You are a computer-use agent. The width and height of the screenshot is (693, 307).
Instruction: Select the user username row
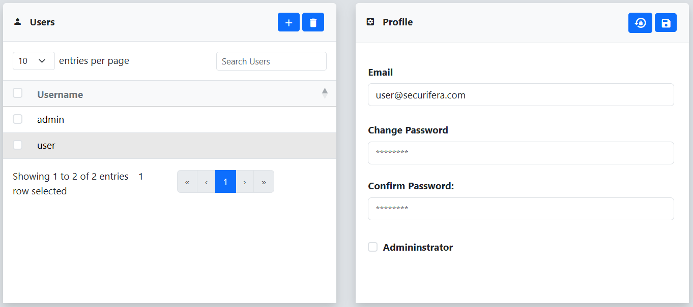tap(169, 146)
